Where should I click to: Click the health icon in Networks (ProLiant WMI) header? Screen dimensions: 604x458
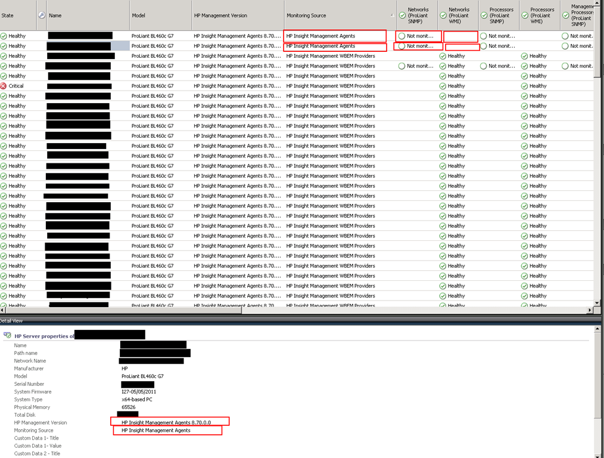pyautogui.click(x=443, y=16)
